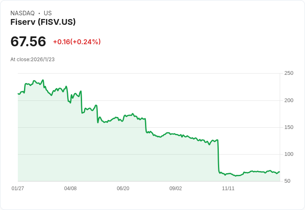Viewport: 305px width, 210px height.
Task: Click the rightmost end of the price line
Action: (279, 172)
